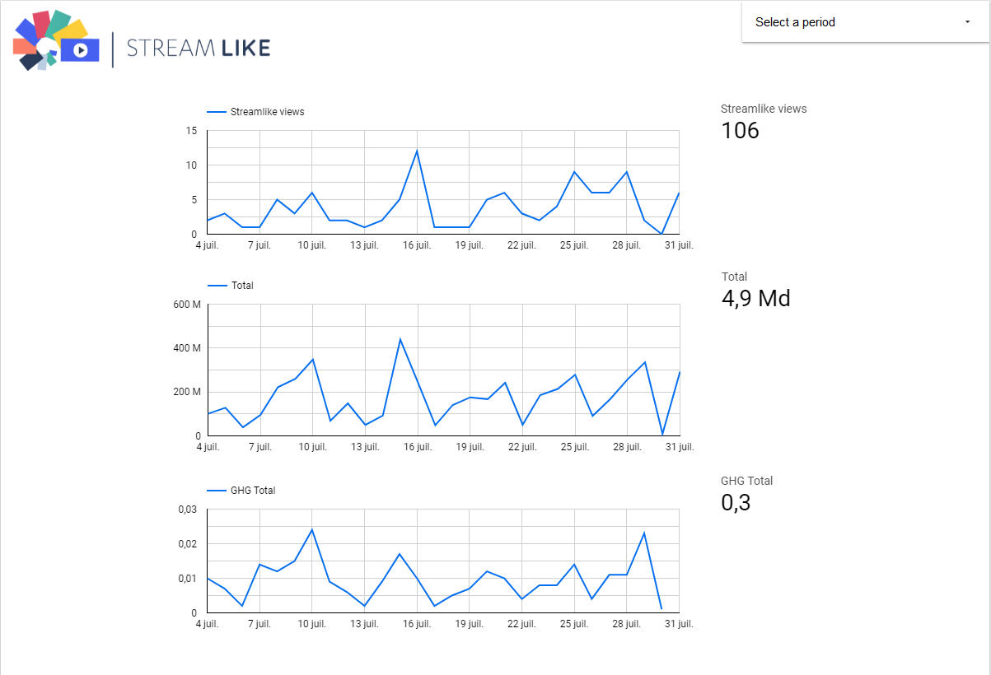Image resolution: width=991 pixels, height=675 pixels.
Task: Open the Select a period dropdown
Action: [x=865, y=22]
